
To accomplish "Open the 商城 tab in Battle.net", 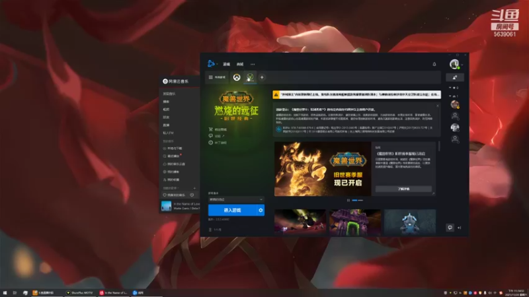I will [240, 64].
